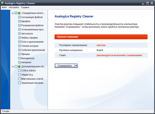Toggle the Стандартные категории parent checkbox
This screenshot has width=155, height=114.
[x=16, y=13]
